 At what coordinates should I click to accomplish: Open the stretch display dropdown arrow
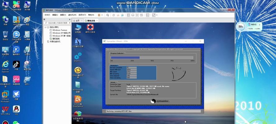point(157,15)
